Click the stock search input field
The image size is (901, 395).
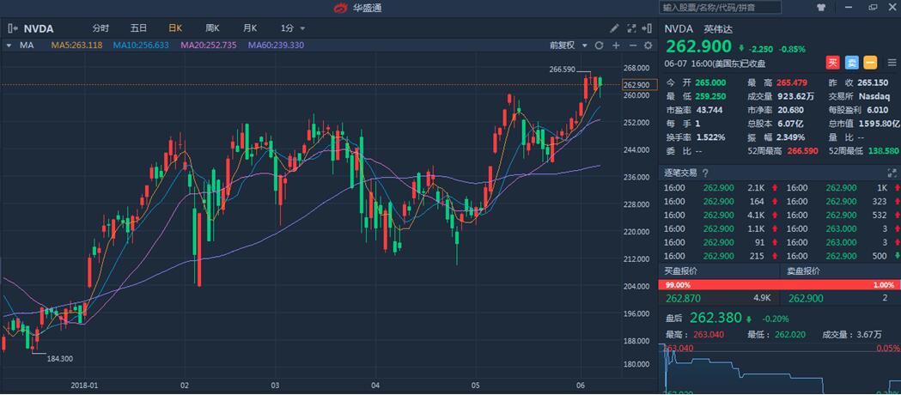pos(721,8)
